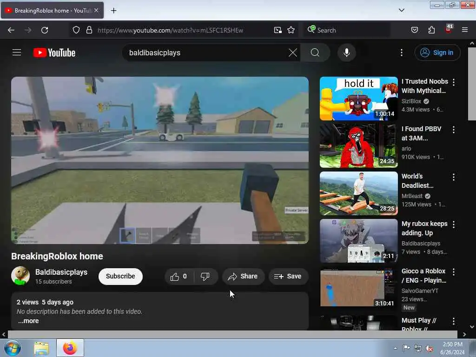Close the BreakingRoblox home tab
This screenshot has width=476, height=357.
tap(96, 10)
